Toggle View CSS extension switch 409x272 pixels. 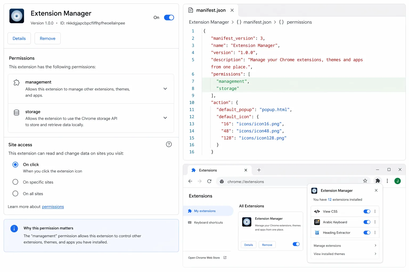[x=367, y=211]
